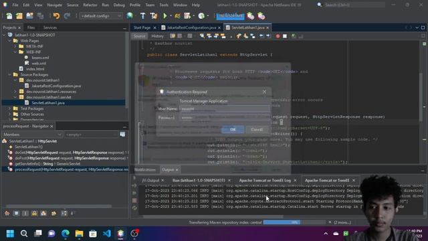The width and height of the screenshot is (428, 241).
Task: Click the Maven index transfer progress bar
Action: click(x=295, y=222)
